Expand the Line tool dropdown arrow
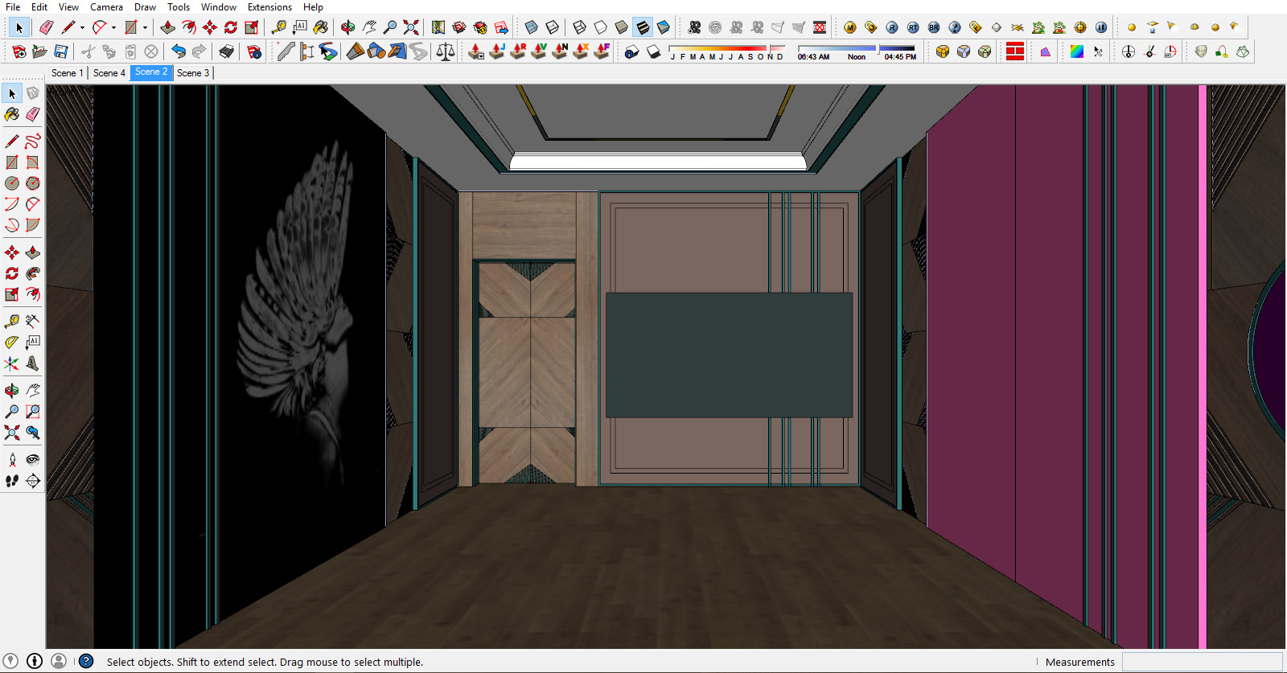The width and height of the screenshot is (1287, 673). (82, 27)
